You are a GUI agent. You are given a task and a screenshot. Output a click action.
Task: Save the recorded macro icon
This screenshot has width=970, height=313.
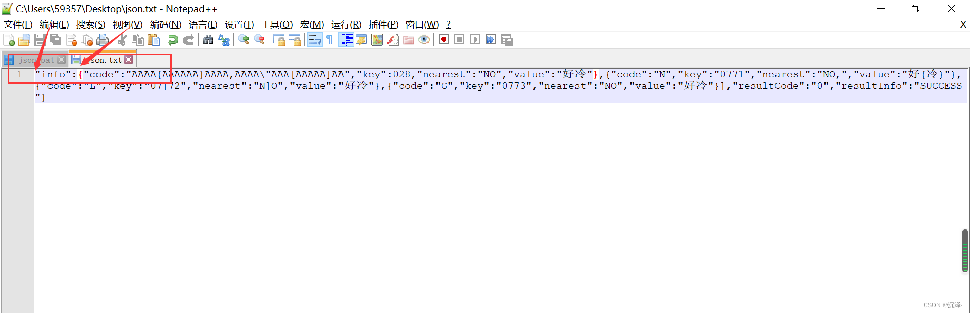coord(507,40)
